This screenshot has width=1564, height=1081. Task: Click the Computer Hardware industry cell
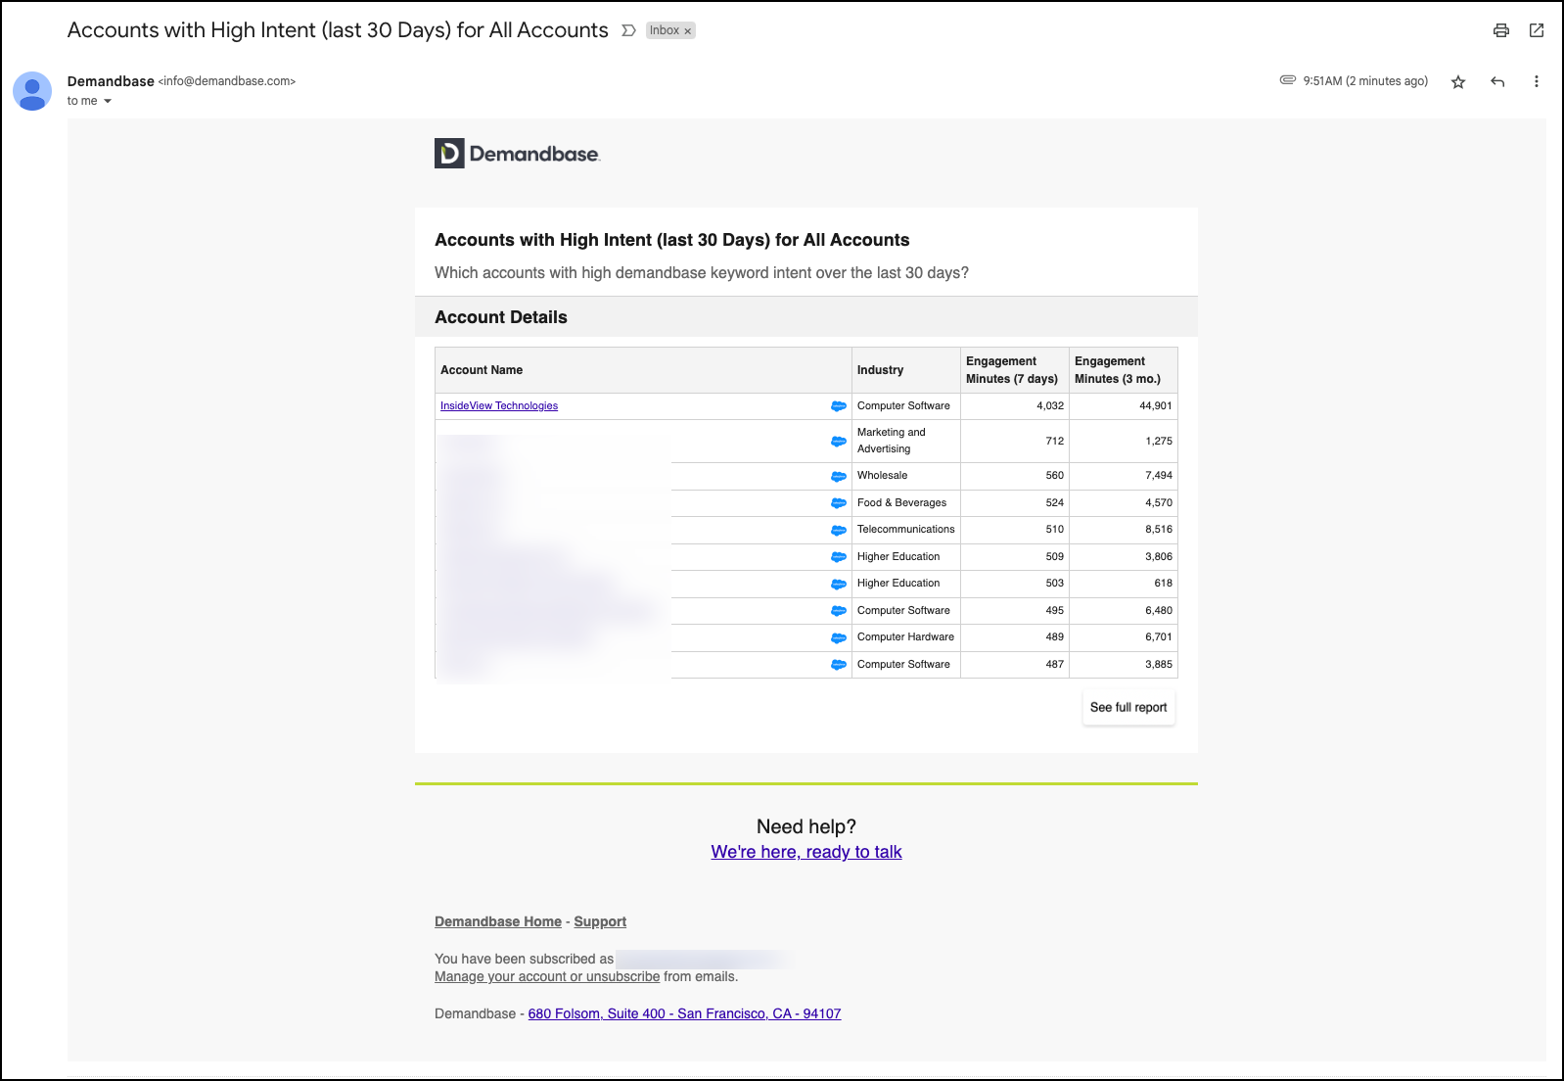click(x=905, y=636)
